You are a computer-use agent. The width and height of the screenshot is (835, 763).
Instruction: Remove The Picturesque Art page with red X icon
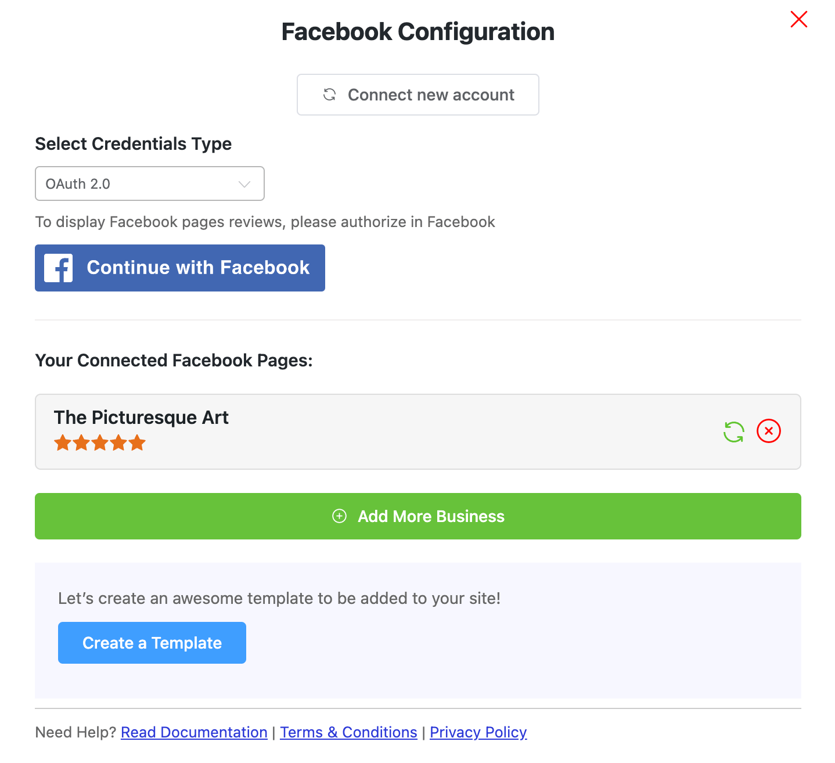pos(768,431)
